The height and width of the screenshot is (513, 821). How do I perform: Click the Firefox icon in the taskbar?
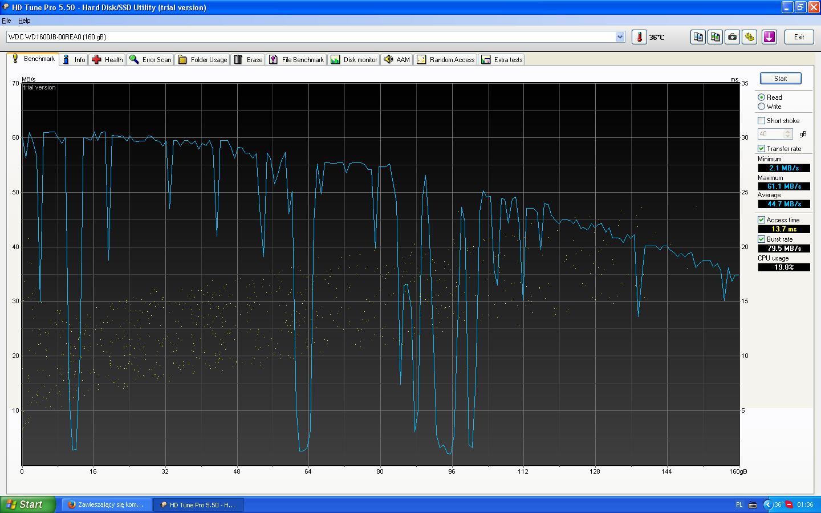[x=72, y=504]
